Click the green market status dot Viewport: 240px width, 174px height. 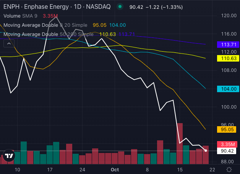[120, 7]
